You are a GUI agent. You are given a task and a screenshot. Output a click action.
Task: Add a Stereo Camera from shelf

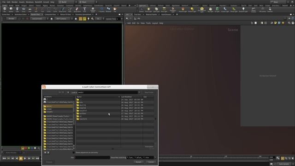click(254, 10)
